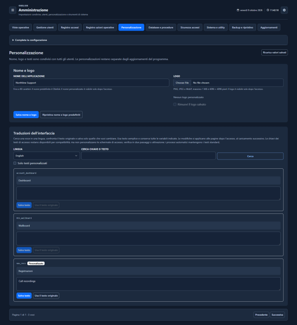This screenshot has height=325, width=297.
Task: Click the Nessun logo personalizzato text
Action: click(x=188, y=97)
